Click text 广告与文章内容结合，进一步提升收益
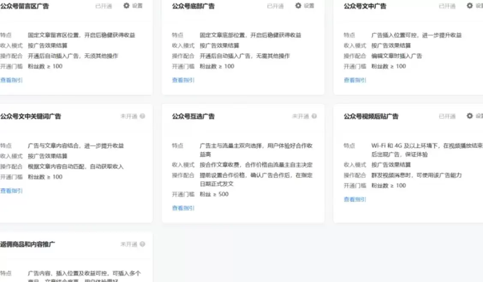 (75, 146)
